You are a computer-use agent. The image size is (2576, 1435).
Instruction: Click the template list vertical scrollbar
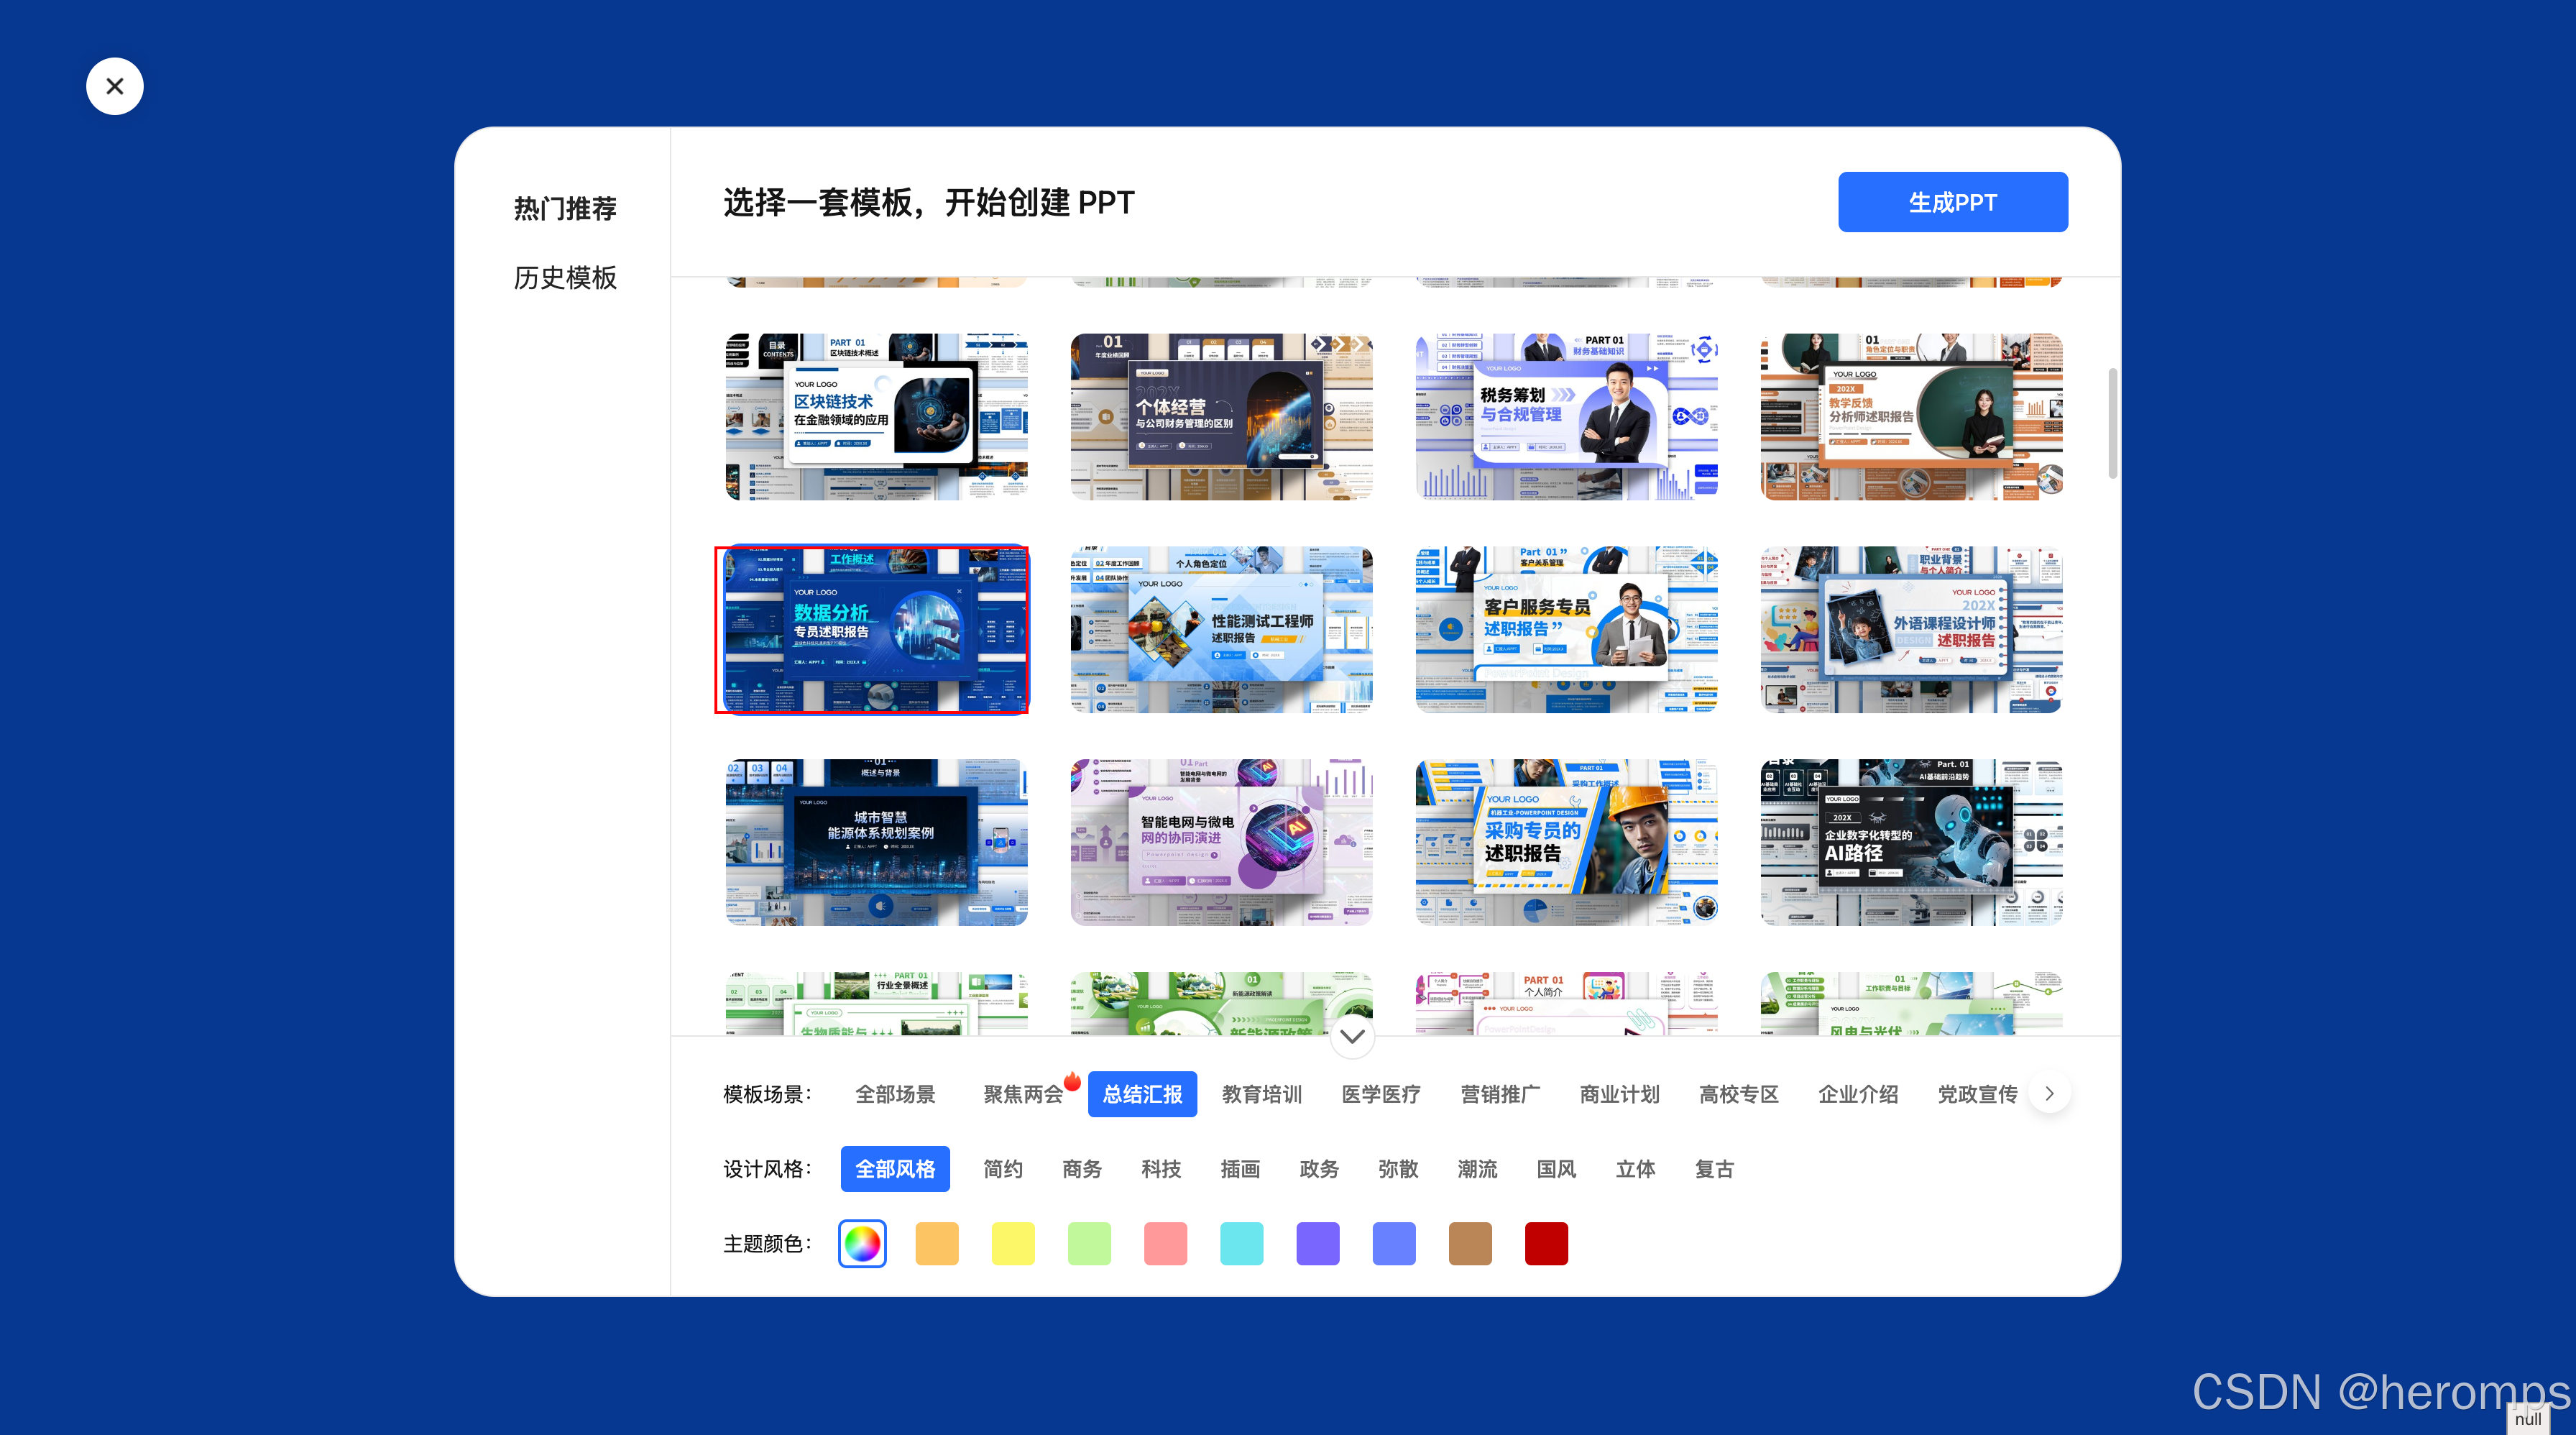(2112, 424)
